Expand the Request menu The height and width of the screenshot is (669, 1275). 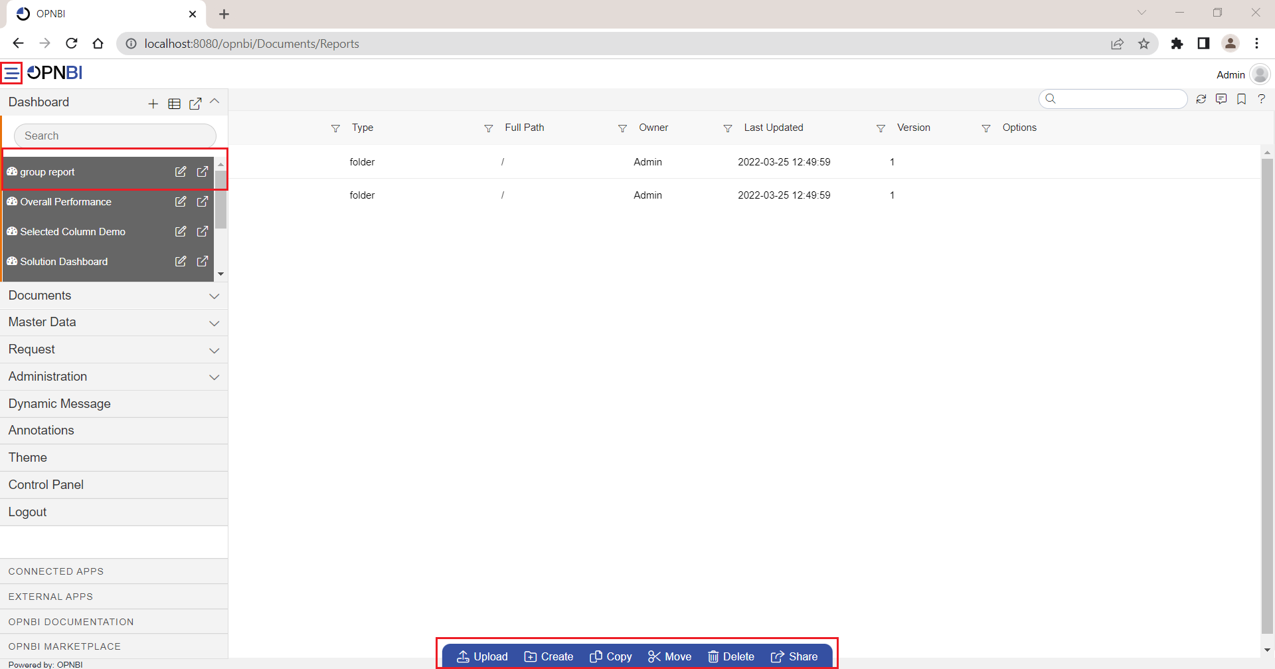click(114, 349)
